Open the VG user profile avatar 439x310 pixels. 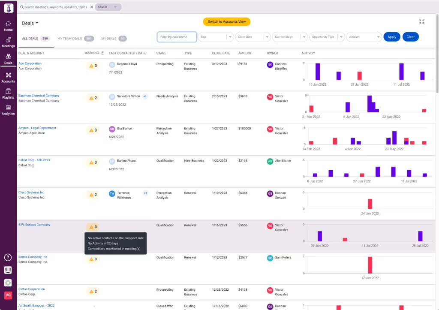tap(8, 295)
